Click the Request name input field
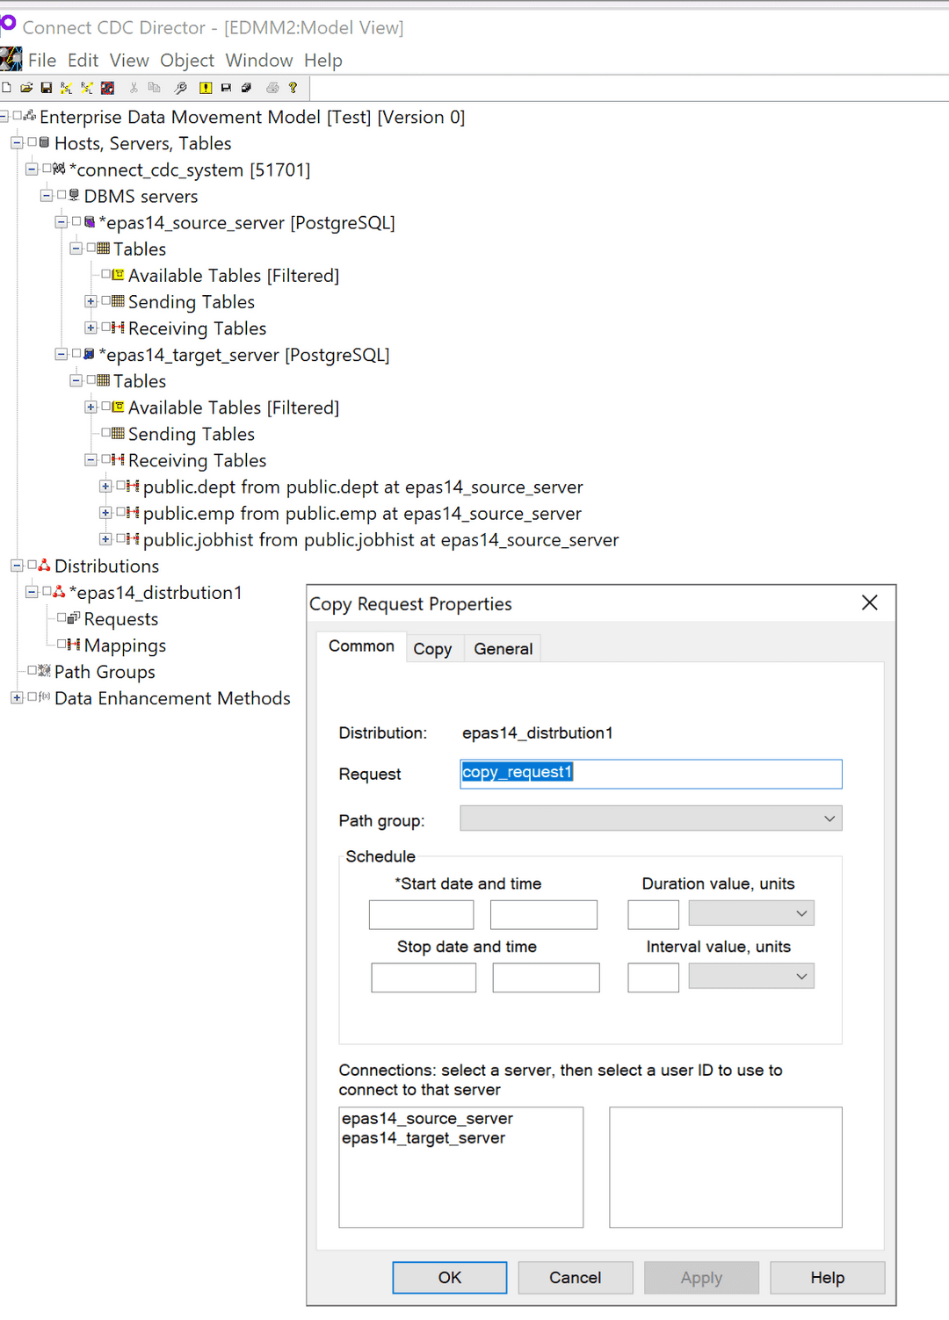949x1320 pixels. click(x=650, y=774)
